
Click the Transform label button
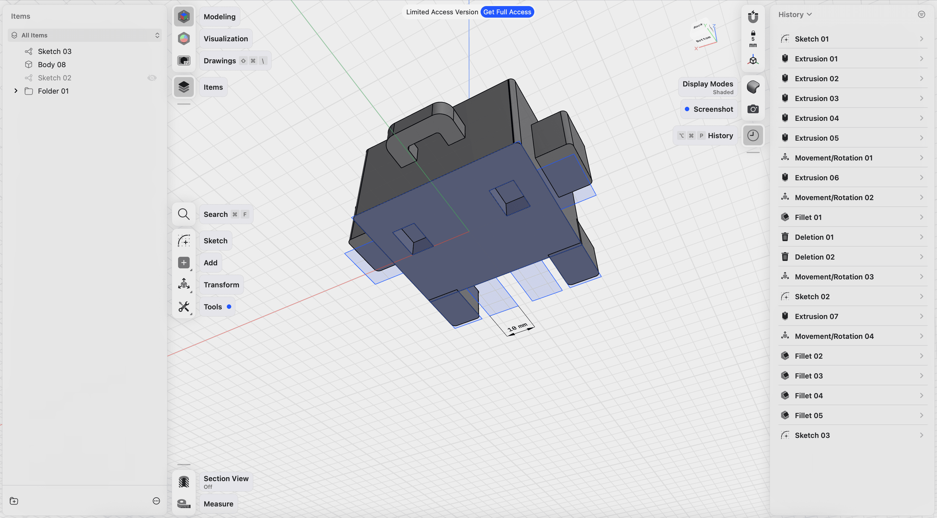(x=221, y=285)
